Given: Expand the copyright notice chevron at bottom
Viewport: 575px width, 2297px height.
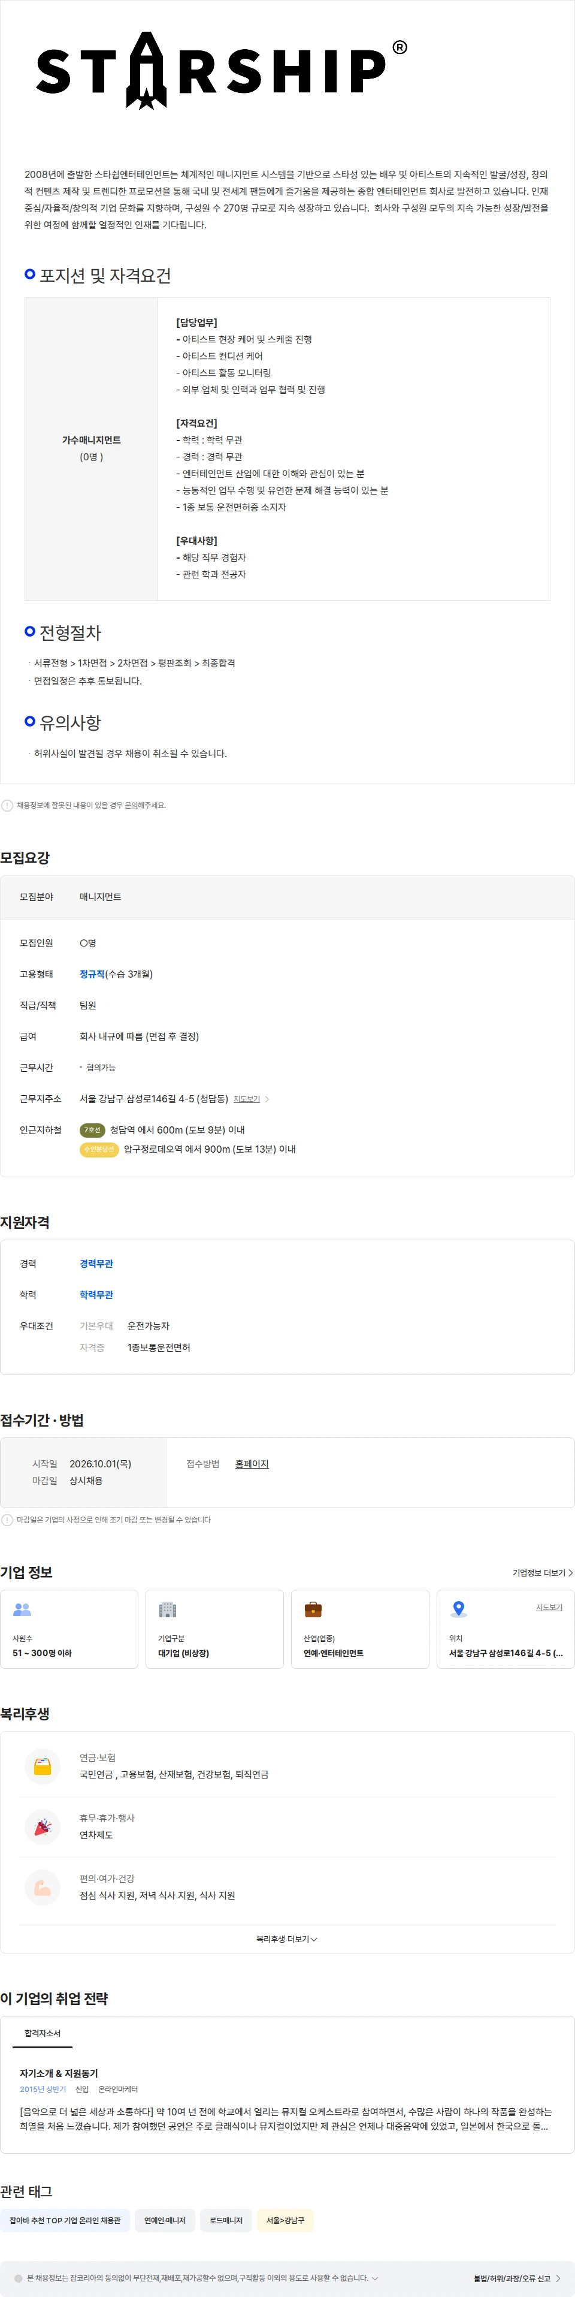Looking at the screenshot, I should (374, 2278).
